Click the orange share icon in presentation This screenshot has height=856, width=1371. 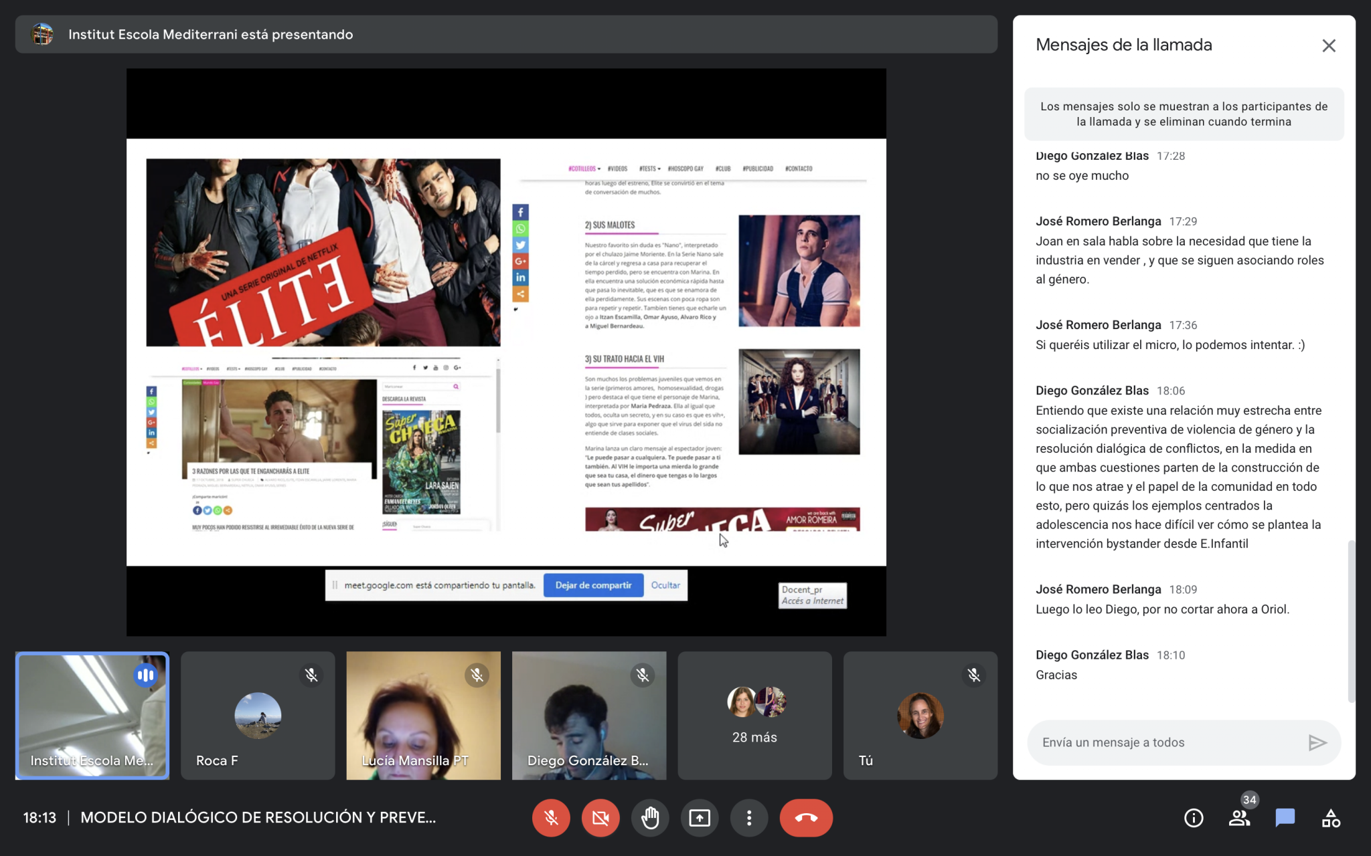(x=520, y=294)
